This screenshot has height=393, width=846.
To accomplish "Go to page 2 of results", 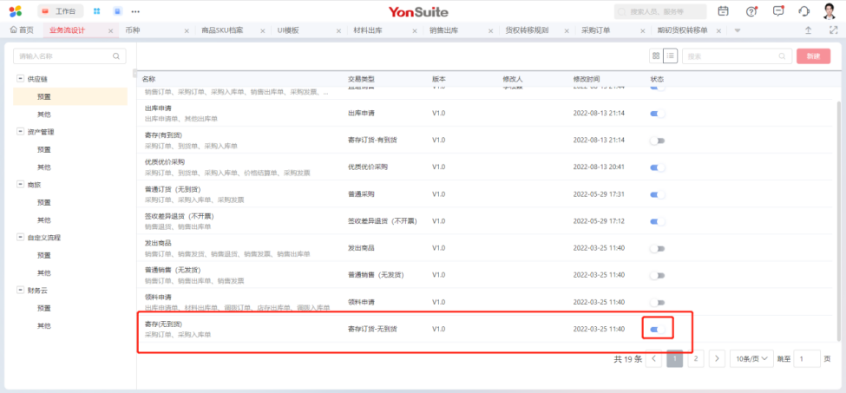I will pos(695,359).
